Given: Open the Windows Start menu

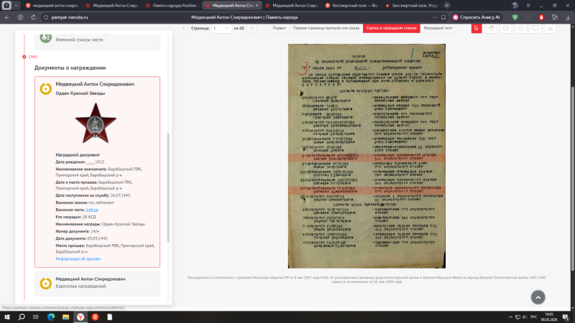Looking at the screenshot, I should [x=7, y=317].
